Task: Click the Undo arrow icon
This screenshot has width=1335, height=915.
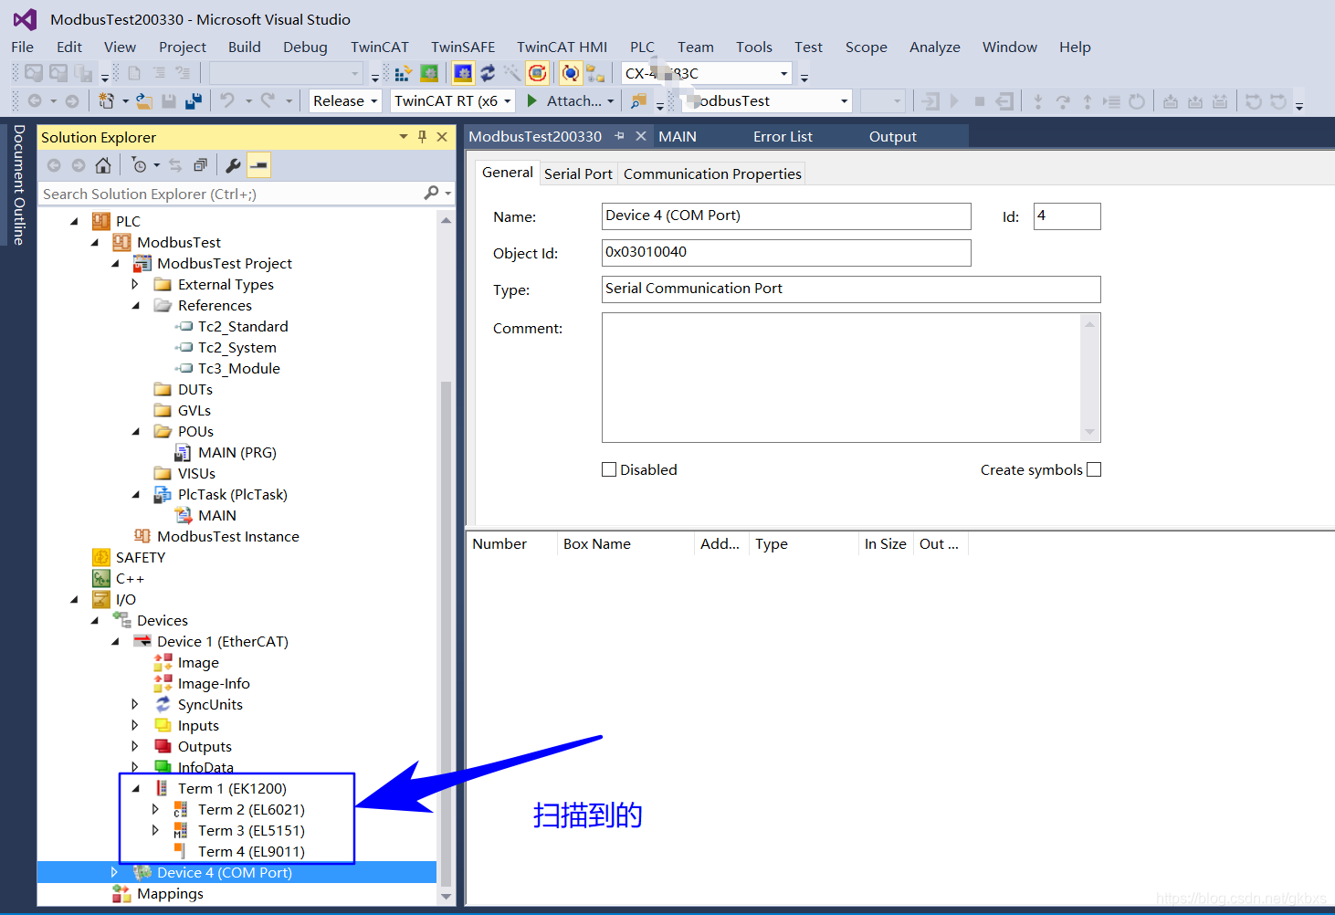Action: click(227, 100)
